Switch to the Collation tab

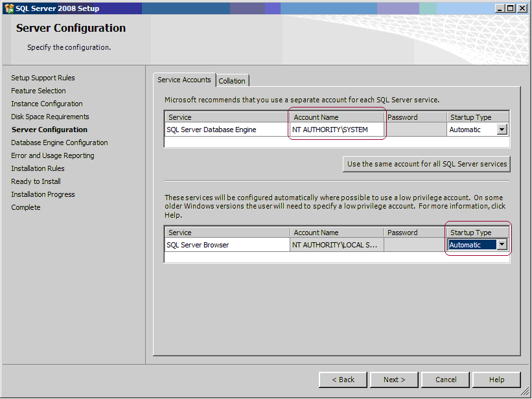click(232, 81)
